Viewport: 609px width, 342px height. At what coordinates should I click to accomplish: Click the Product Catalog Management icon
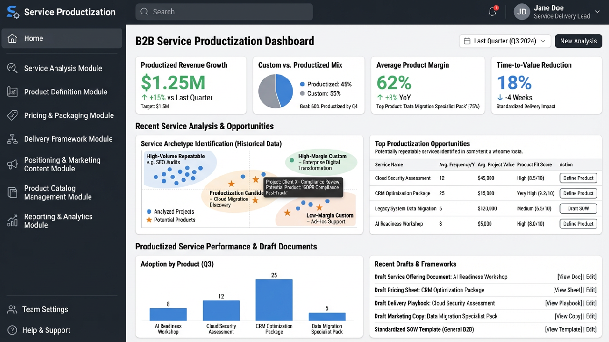[x=12, y=192]
